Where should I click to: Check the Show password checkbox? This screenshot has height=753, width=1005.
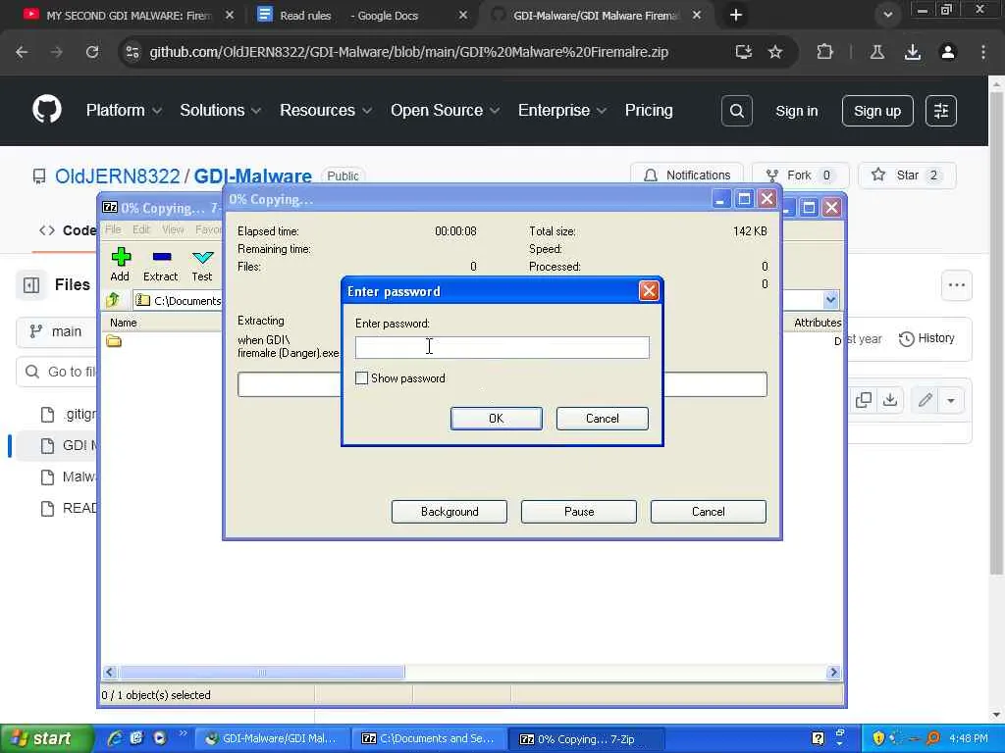(361, 378)
